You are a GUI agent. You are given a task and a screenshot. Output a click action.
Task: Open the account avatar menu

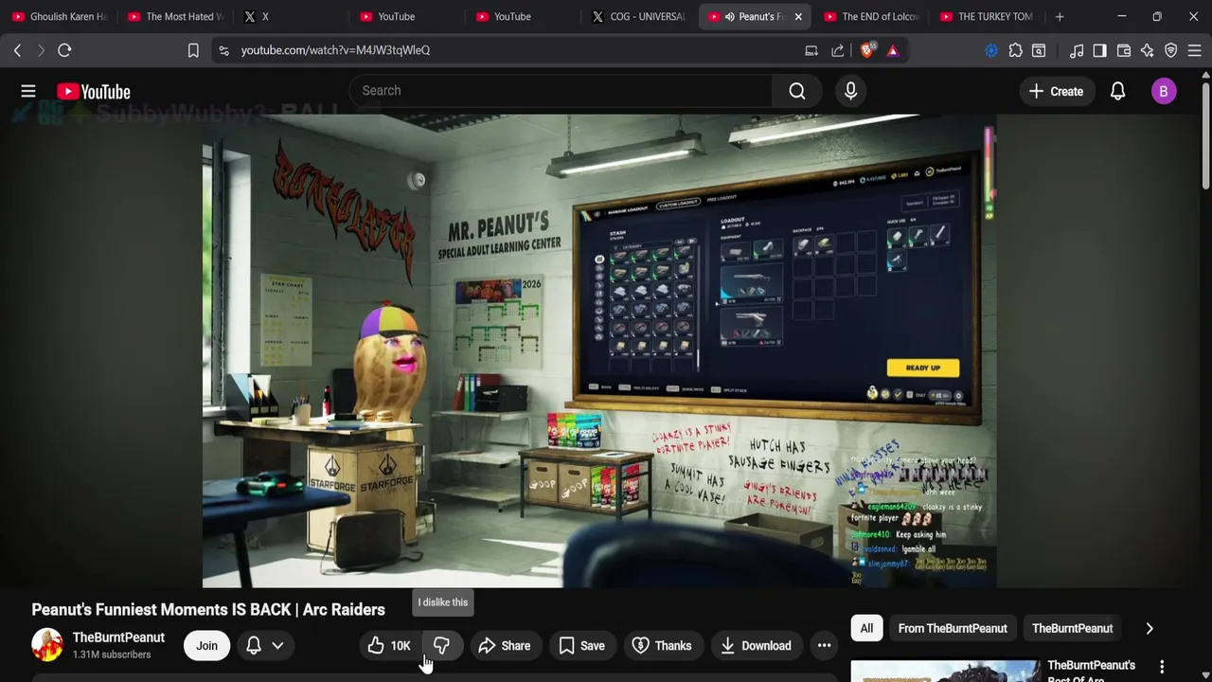click(1164, 91)
